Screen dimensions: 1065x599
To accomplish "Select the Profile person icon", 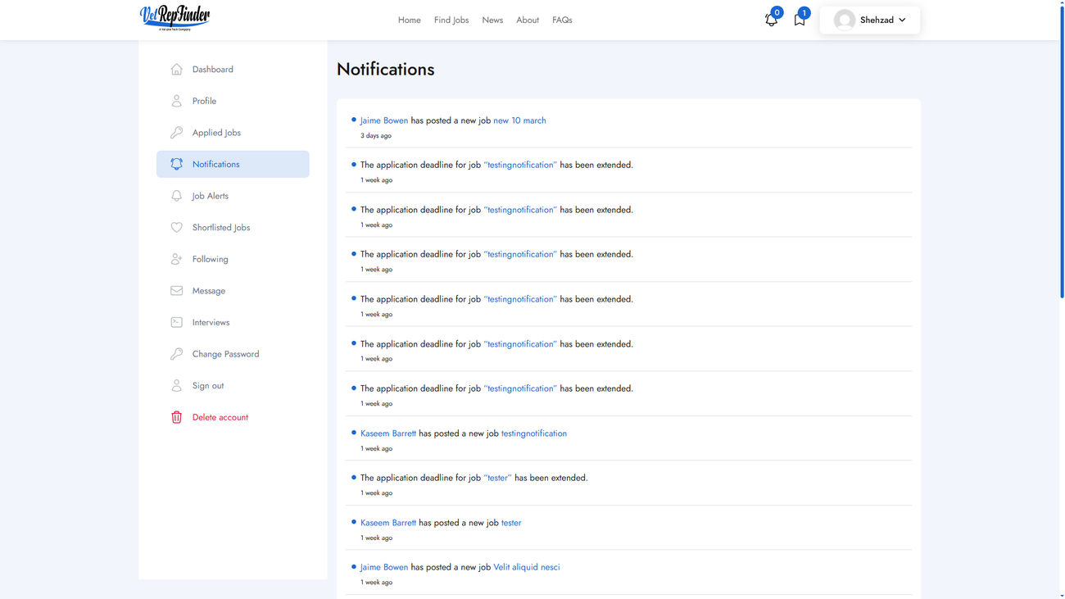I will tap(176, 101).
